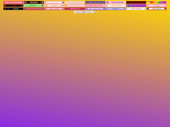Click the pale pink 'Kira×Kara' banner

[x=75, y=6]
